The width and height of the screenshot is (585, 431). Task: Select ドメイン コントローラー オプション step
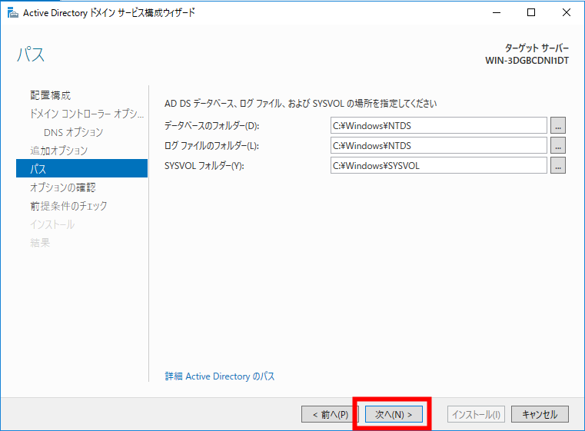point(87,114)
